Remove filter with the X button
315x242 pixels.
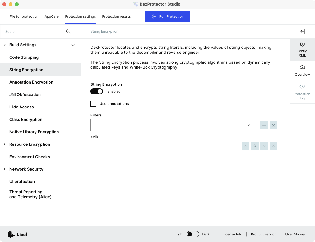(x=273, y=125)
